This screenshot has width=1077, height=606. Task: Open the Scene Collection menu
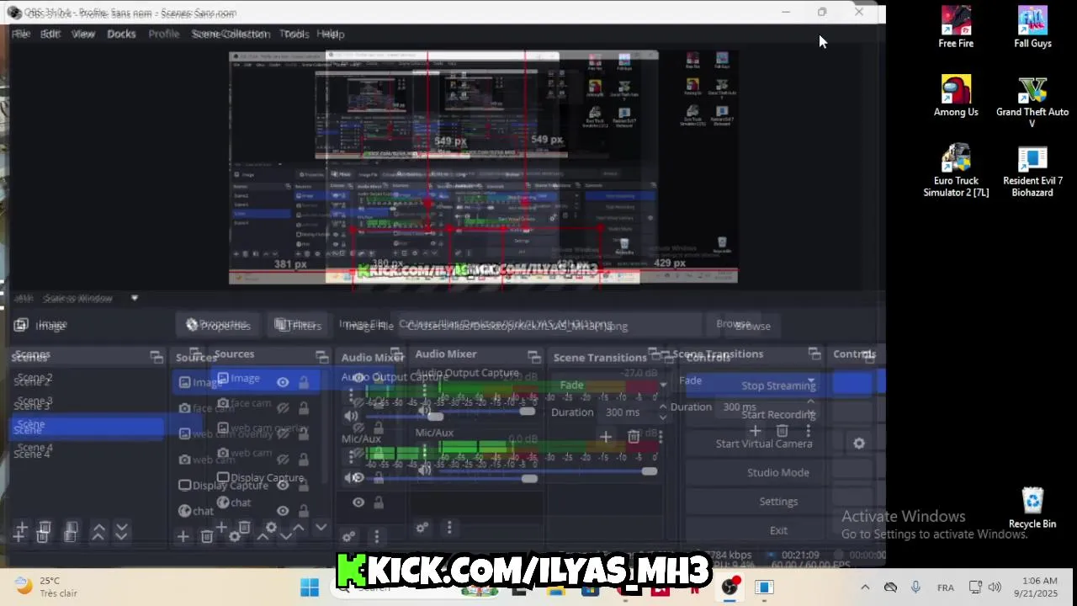pyautogui.click(x=230, y=34)
